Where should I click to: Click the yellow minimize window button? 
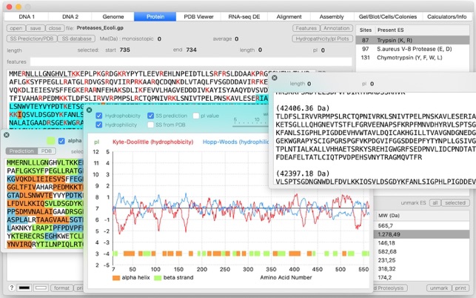(x=19, y=7)
